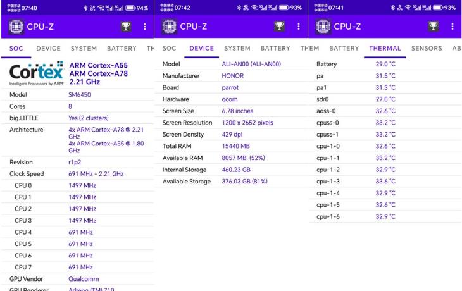
Task: Open the three-dot menu in the left screenshot
Action: [145, 27]
